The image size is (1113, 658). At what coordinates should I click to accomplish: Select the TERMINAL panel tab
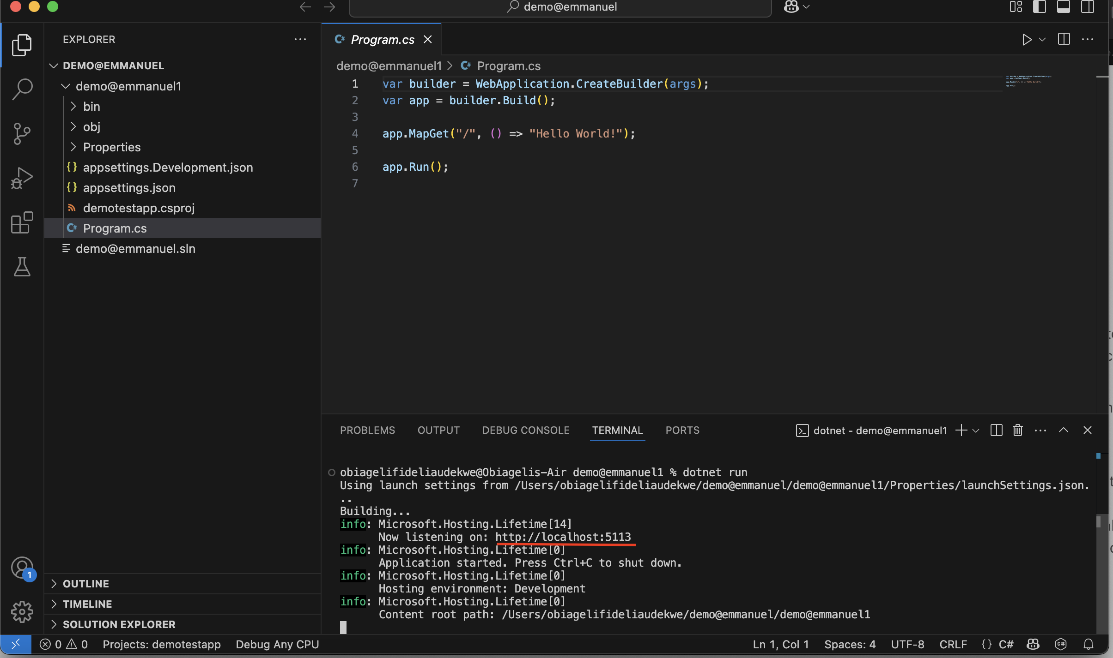tap(617, 430)
